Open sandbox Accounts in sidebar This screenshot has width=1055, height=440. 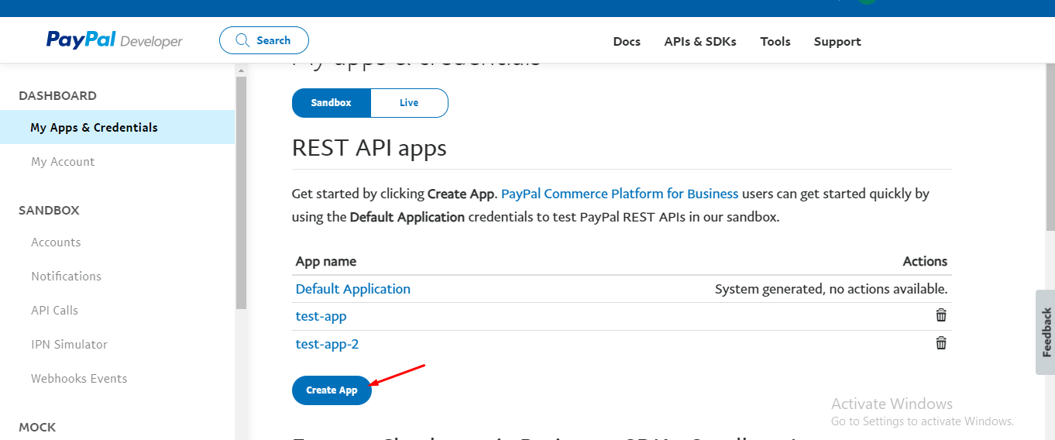point(56,242)
